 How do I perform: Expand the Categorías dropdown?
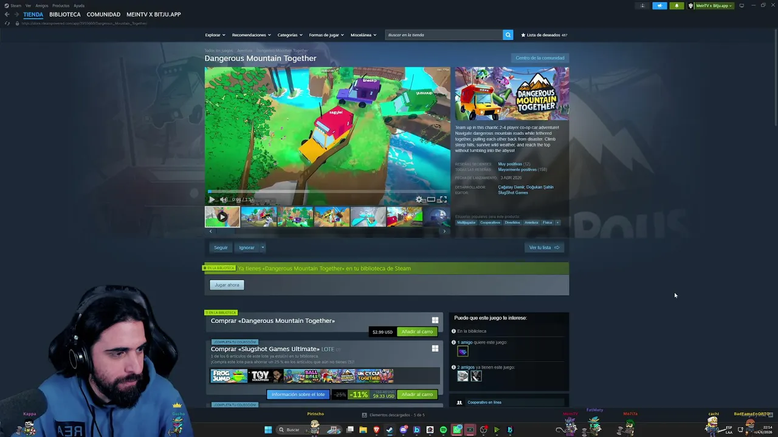(290, 35)
